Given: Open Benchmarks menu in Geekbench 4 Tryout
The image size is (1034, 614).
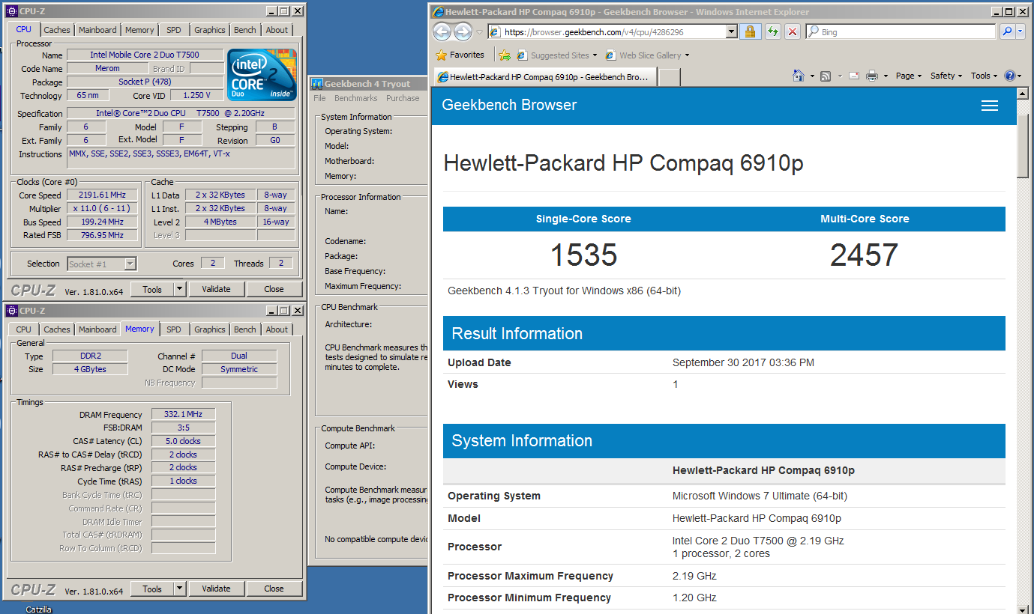Looking at the screenshot, I should [x=356, y=98].
